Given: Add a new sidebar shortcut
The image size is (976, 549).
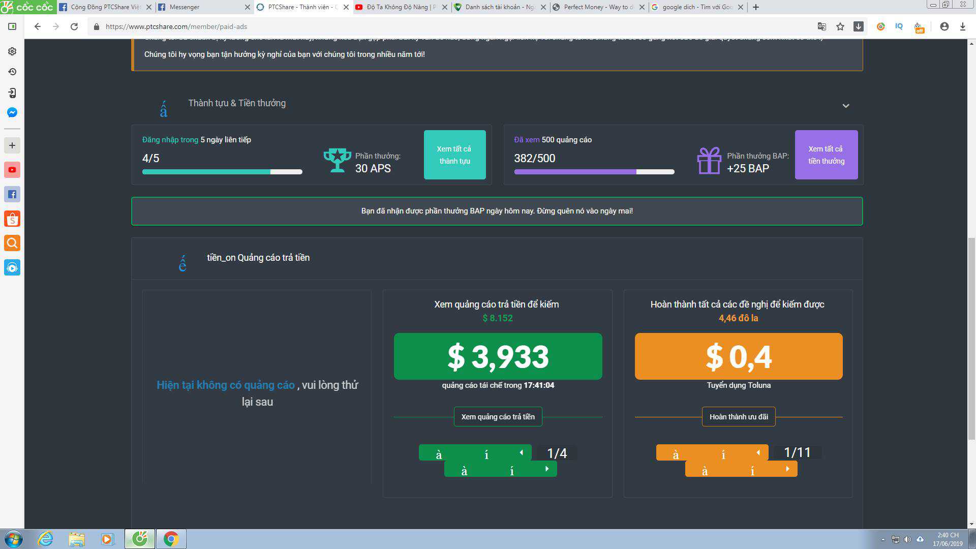Looking at the screenshot, I should (12, 145).
